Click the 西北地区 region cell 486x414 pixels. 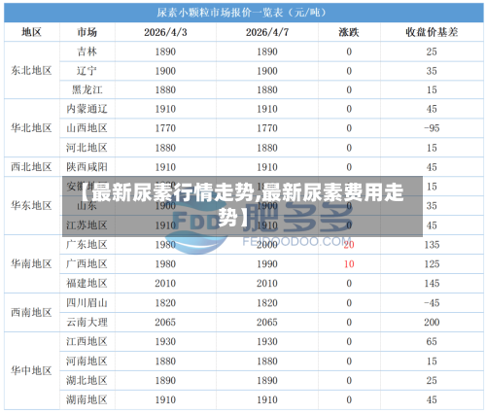click(31, 167)
